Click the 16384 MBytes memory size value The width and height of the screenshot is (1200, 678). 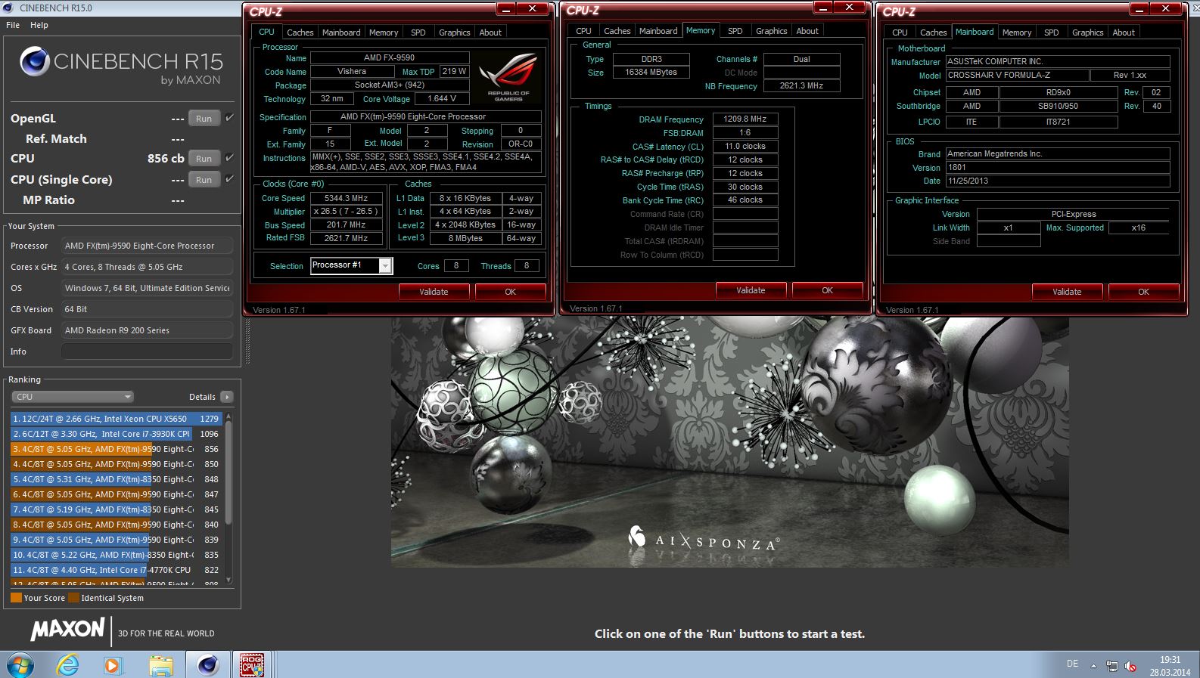coord(651,72)
